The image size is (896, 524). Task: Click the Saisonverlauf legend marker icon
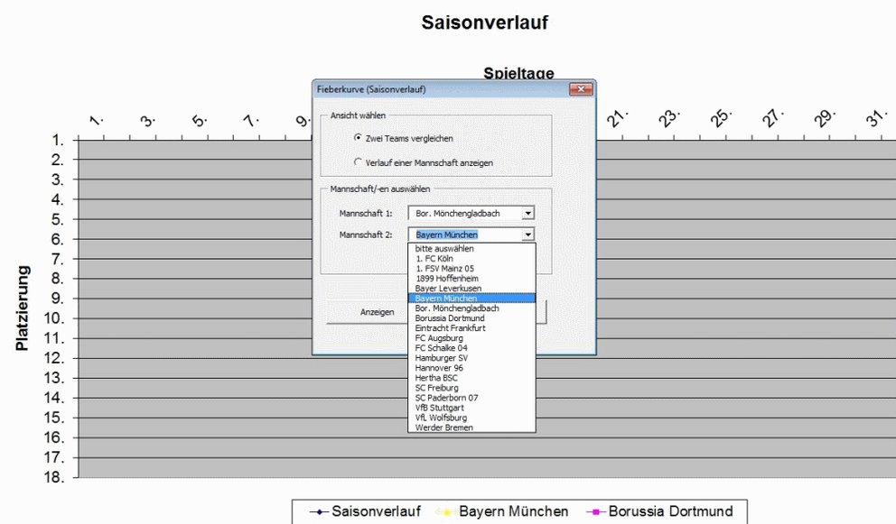pos(319,511)
